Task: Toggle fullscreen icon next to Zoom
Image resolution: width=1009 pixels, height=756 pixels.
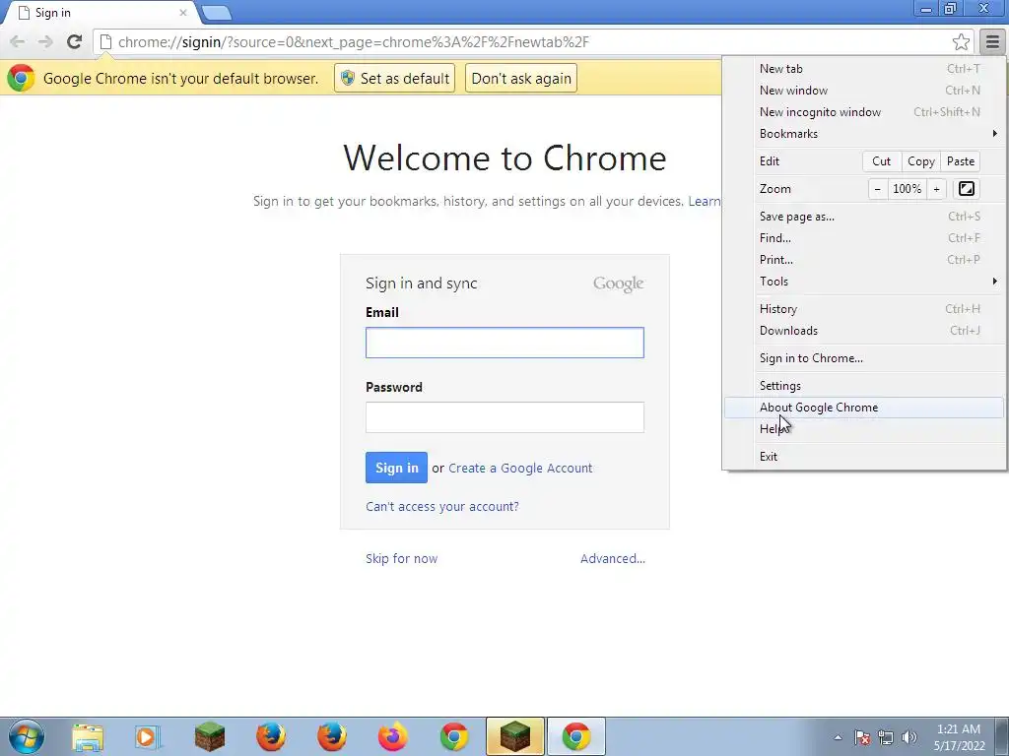Action: pos(966,189)
